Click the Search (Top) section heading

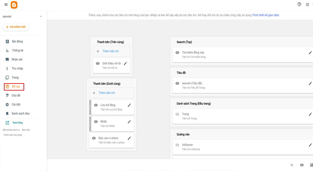click(184, 42)
